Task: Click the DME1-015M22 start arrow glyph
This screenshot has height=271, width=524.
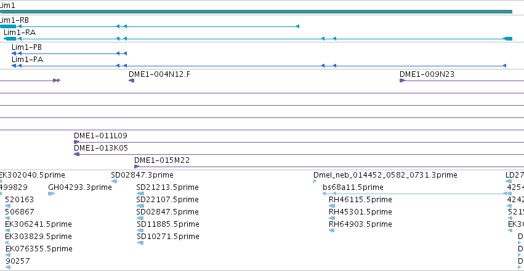Action: pos(137,167)
